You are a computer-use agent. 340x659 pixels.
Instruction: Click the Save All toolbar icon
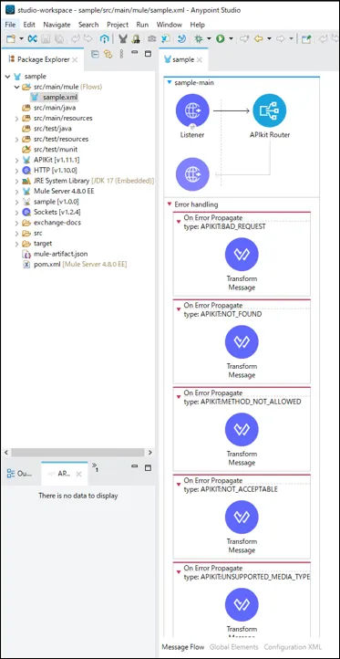(x=58, y=38)
